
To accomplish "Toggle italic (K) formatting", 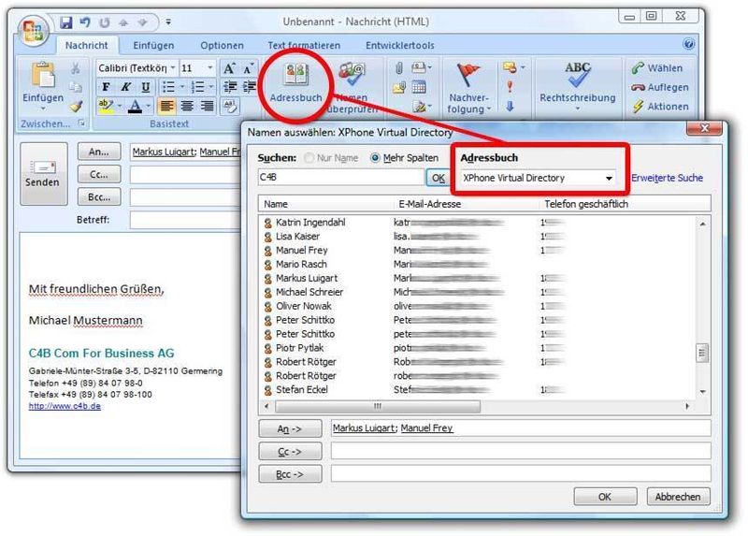I will pos(125,87).
